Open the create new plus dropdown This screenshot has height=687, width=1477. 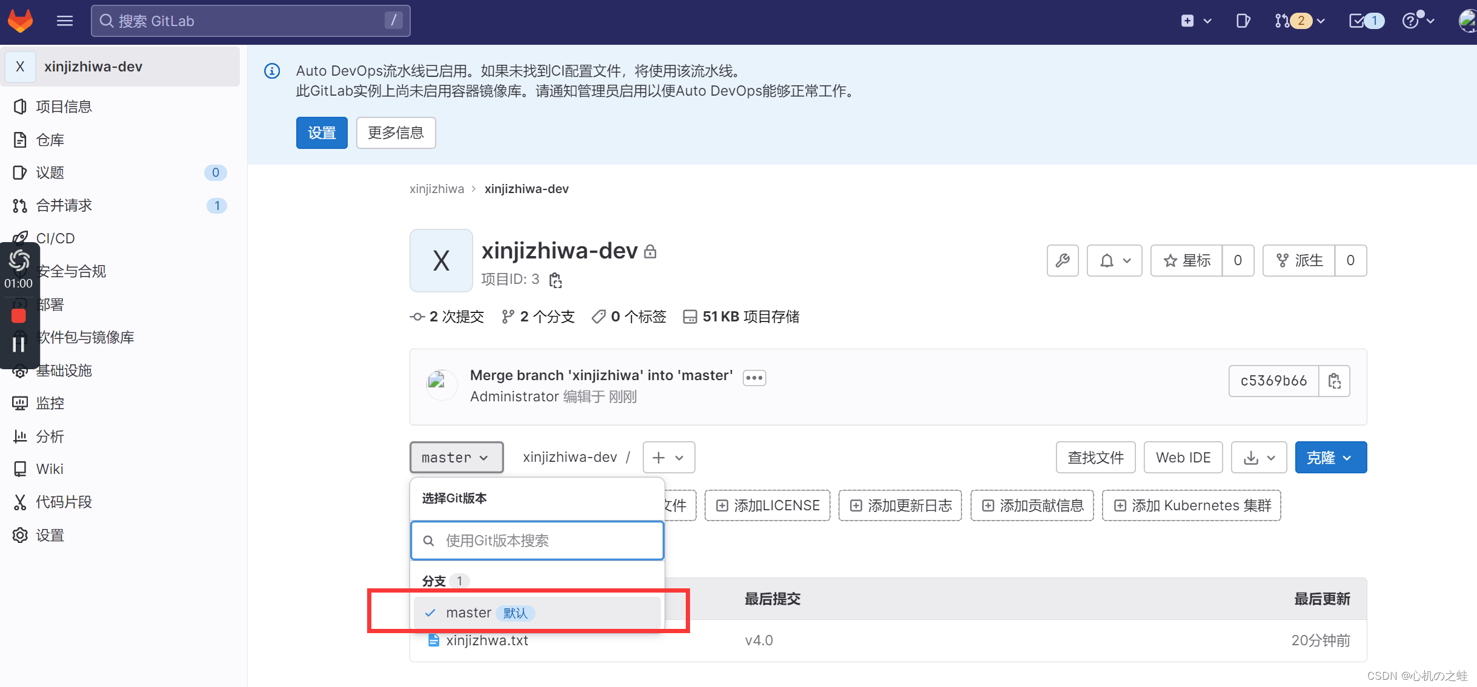1196,21
